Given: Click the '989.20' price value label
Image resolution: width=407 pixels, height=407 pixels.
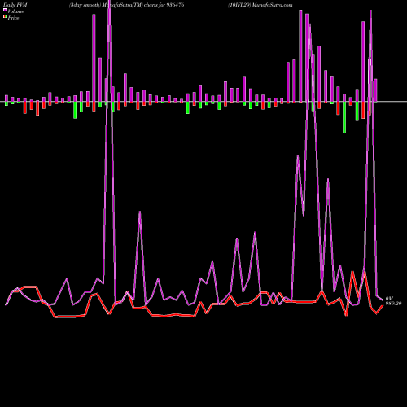Looking at the screenshot, I should [393, 304].
